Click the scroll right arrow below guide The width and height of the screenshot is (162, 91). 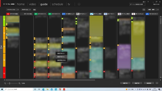pyautogui.click(x=160, y=80)
